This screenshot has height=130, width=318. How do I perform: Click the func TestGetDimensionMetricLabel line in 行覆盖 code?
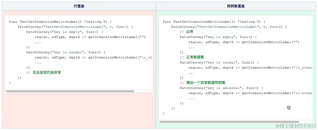pos(60,22)
